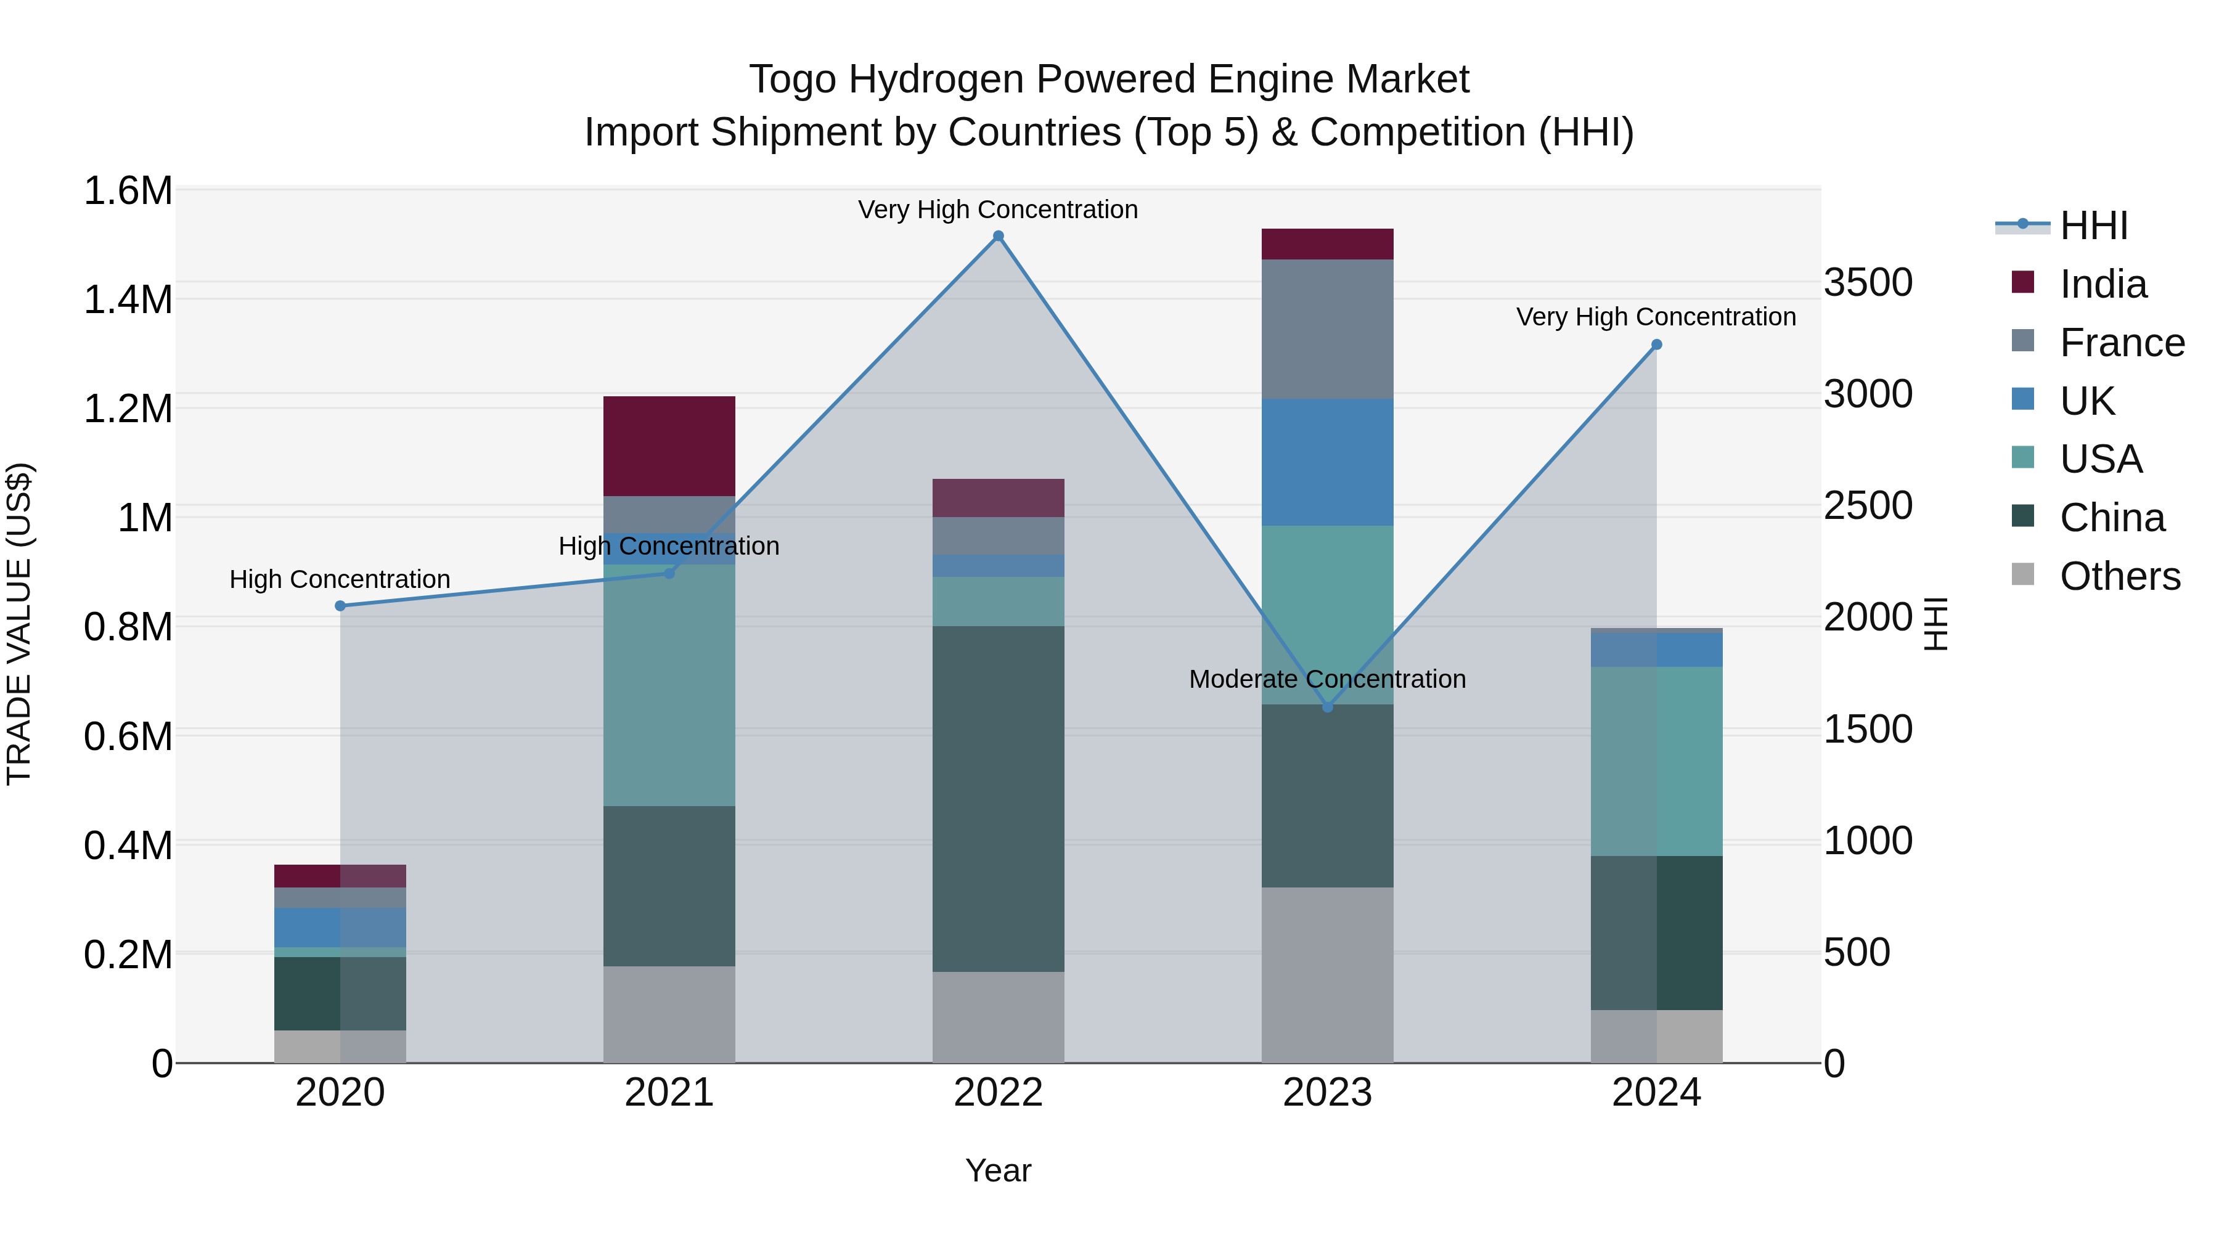Select the 2022 HHI peak data point

tap(999, 236)
